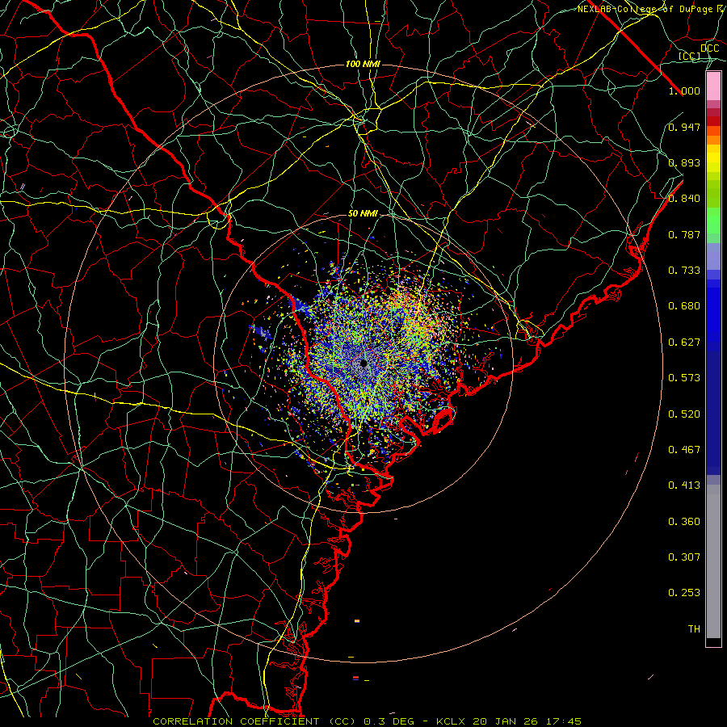The image size is (727, 727).
Task: Click the TH threshold label
Action: 694,629
